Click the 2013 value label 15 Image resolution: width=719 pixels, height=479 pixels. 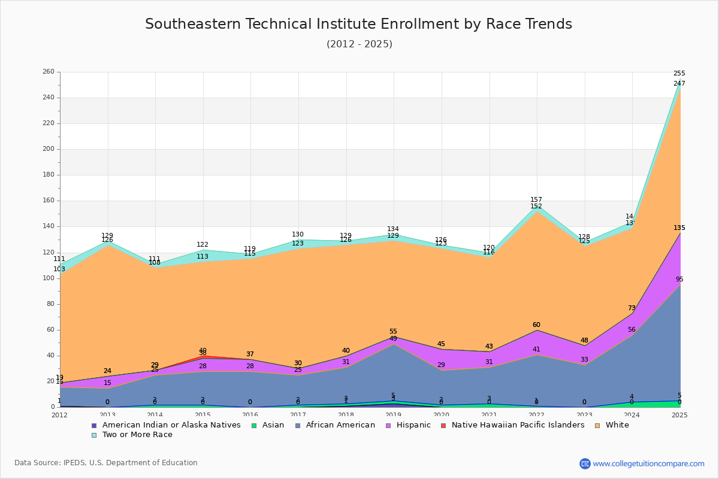(107, 383)
